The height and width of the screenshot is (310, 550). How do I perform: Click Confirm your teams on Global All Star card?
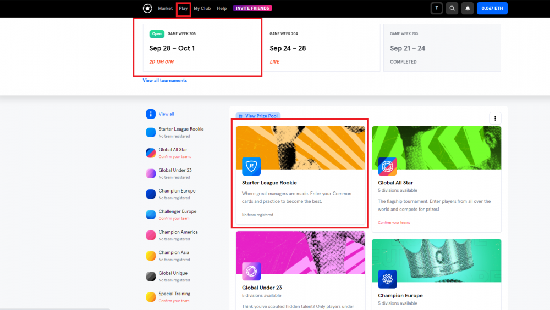click(394, 223)
